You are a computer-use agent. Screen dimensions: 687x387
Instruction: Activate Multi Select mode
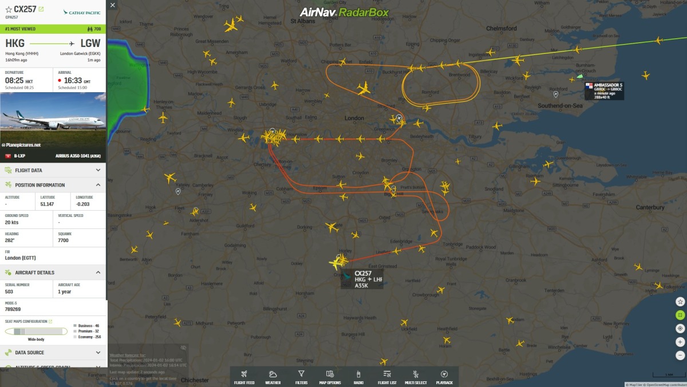416,377
